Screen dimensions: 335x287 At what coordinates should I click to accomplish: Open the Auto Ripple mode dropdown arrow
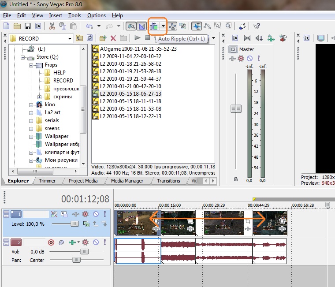tap(164, 26)
